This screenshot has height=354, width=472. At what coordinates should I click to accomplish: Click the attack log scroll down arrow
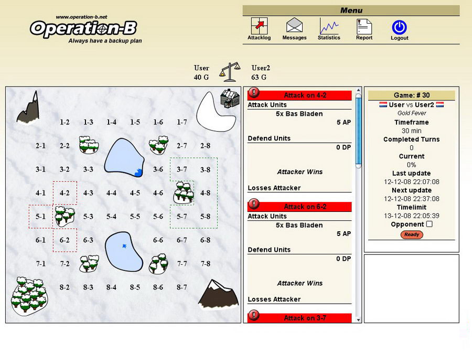[x=358, y=320]
